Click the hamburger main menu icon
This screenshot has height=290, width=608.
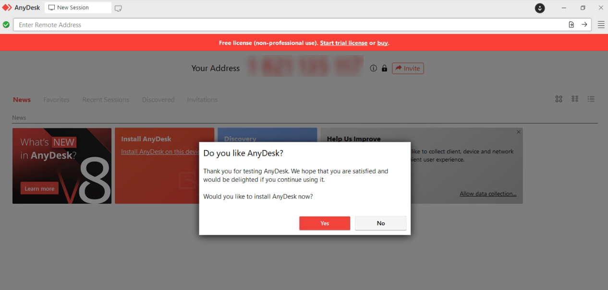(x=601, y=25)
